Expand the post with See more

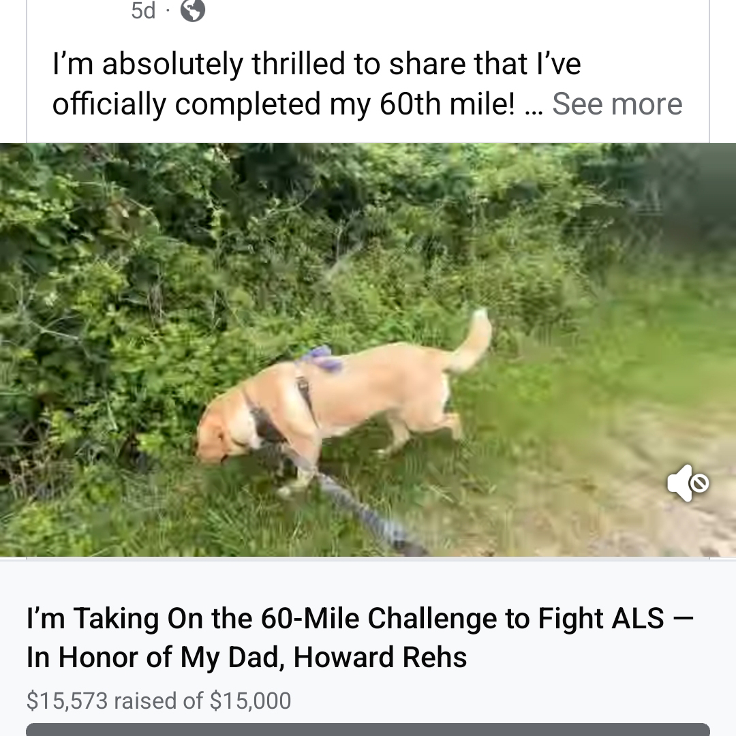coord(617,104)
